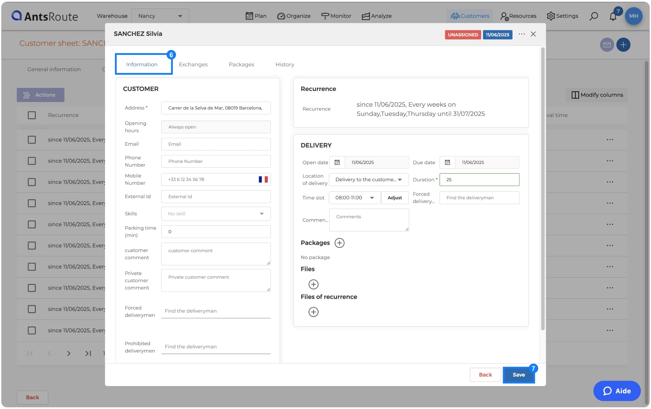Open the MH user profile avatar

(x=633, y=16)
